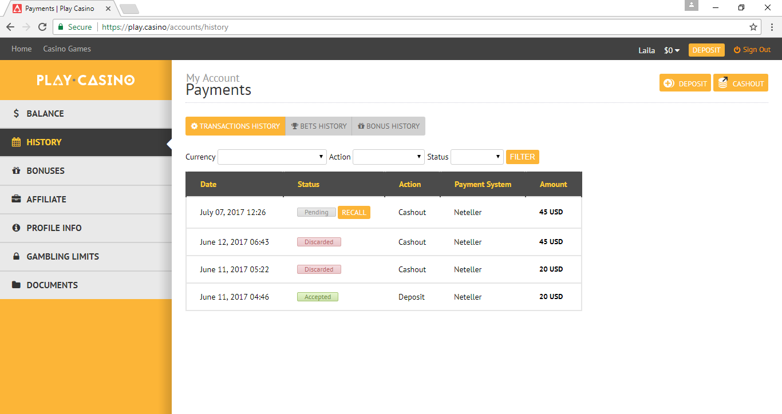The height and width of the screenshot is (414, 782).
Task: Switch to Bonus History tab
Action: 389,126
